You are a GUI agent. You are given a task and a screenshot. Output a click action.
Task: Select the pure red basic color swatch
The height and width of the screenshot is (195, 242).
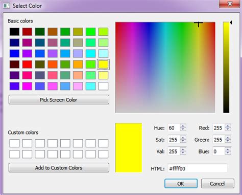pos(27,64)
